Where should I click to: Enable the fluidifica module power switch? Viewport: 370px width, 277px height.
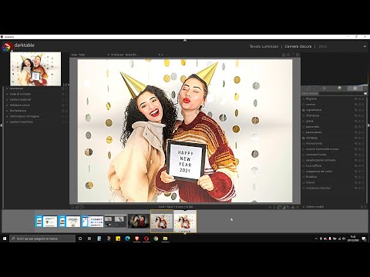click(304, 177)
